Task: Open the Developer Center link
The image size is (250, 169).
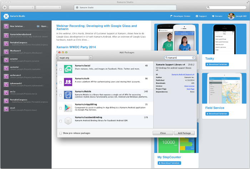Action: 182,16
